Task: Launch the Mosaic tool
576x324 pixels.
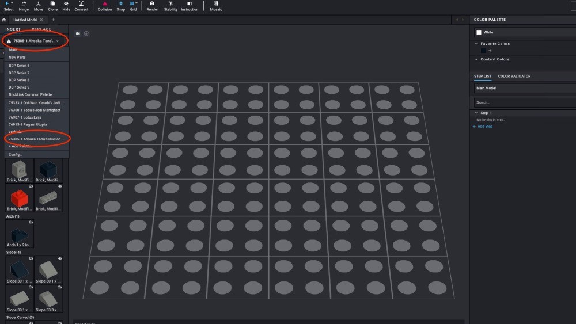Action: tap(216, 6)
